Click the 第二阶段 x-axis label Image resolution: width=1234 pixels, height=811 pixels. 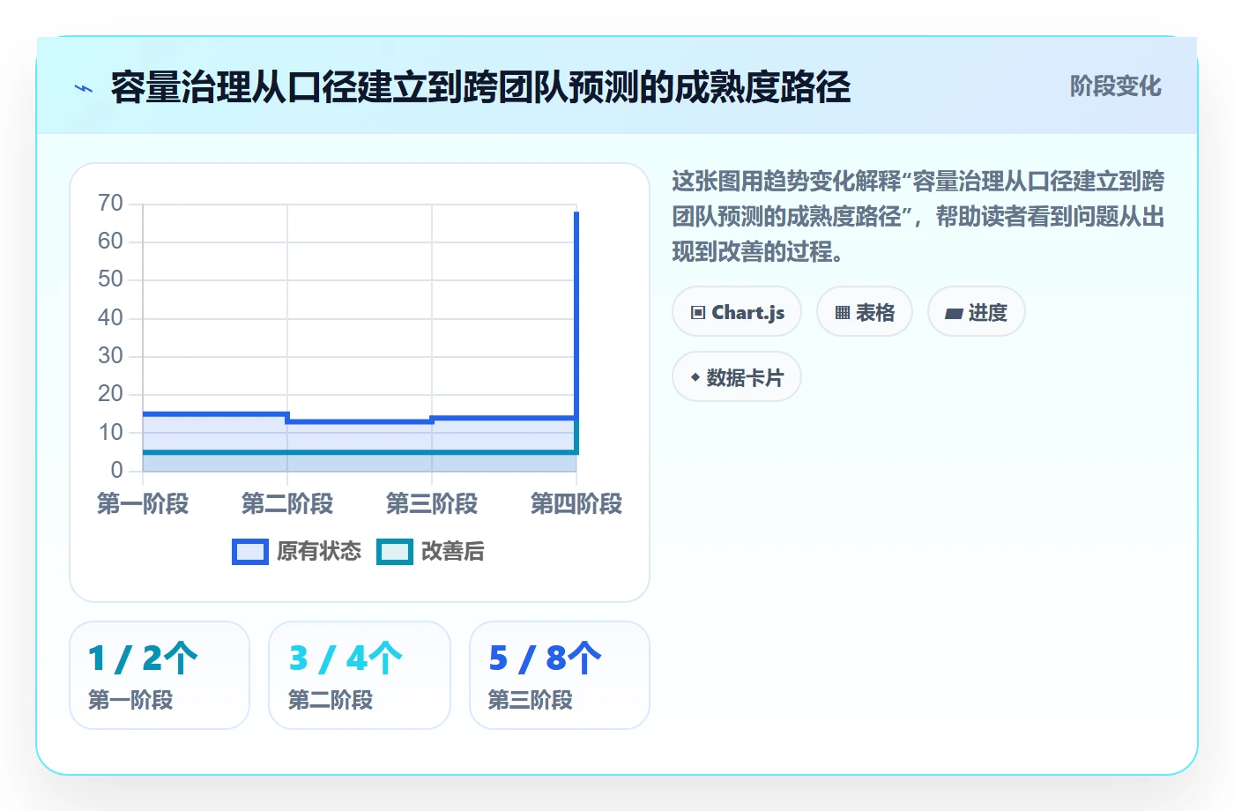[x=287, y=504]
